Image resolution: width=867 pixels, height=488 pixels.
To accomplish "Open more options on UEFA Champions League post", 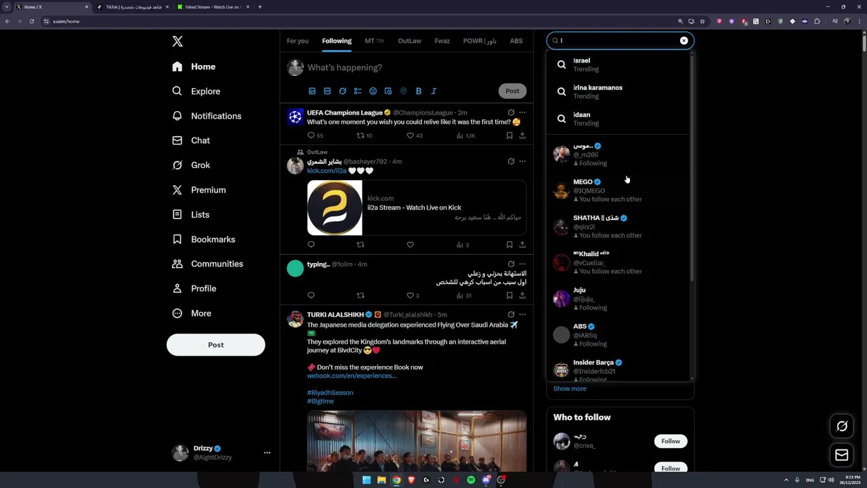I will pyautogui.click(x=522, y=113).
